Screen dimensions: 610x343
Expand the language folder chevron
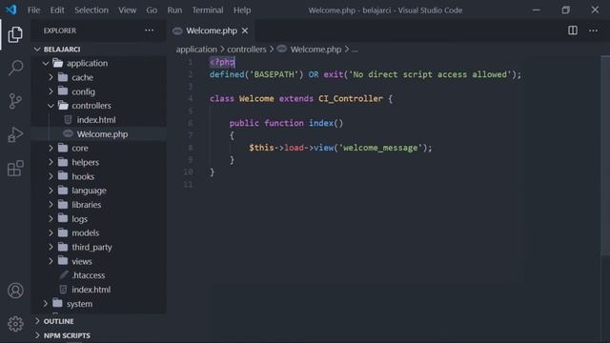tap(51, 191)
